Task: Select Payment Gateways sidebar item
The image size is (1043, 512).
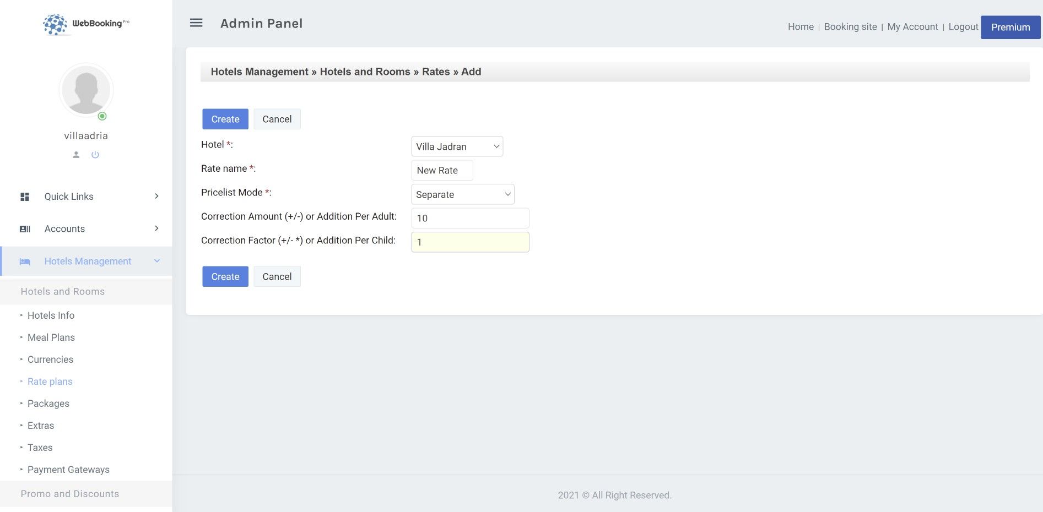Action: (68, 470)
